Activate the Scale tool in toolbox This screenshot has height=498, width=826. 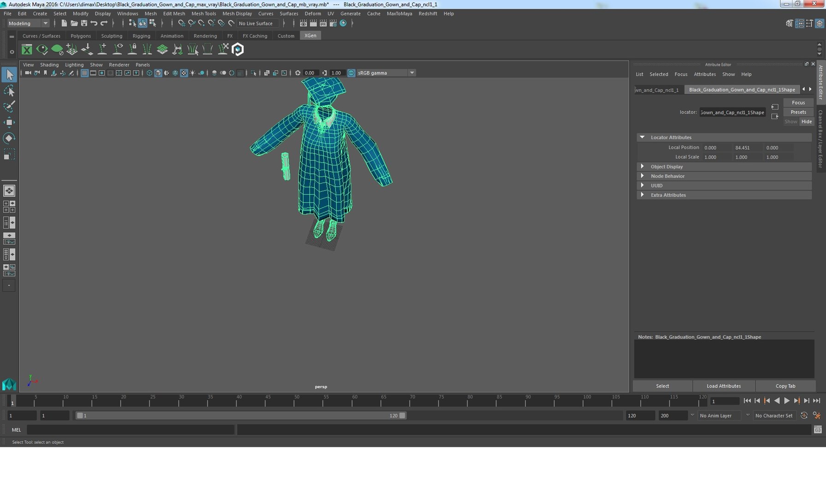[x=9, y=154]
